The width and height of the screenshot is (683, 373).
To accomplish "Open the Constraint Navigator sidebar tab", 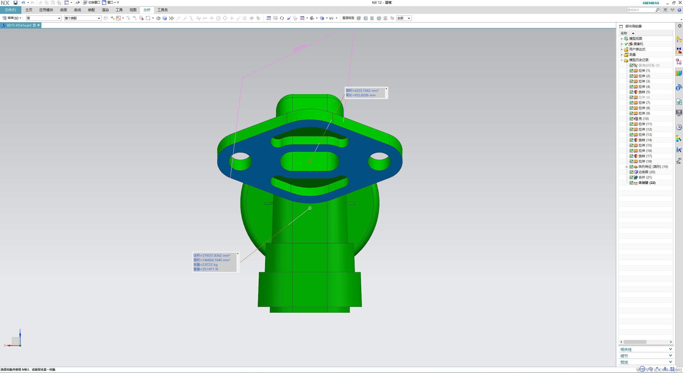I will (x=679, y=50).
